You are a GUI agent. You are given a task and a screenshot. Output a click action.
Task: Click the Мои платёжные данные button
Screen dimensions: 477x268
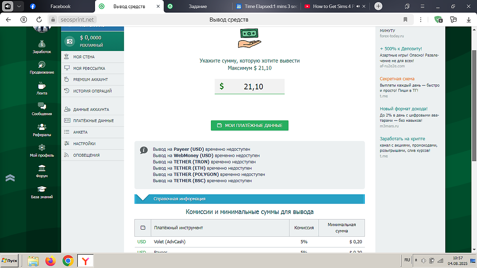point(249,125)
